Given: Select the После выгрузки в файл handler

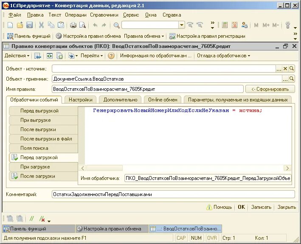Looking at the screenshot, I should [43, 139].
